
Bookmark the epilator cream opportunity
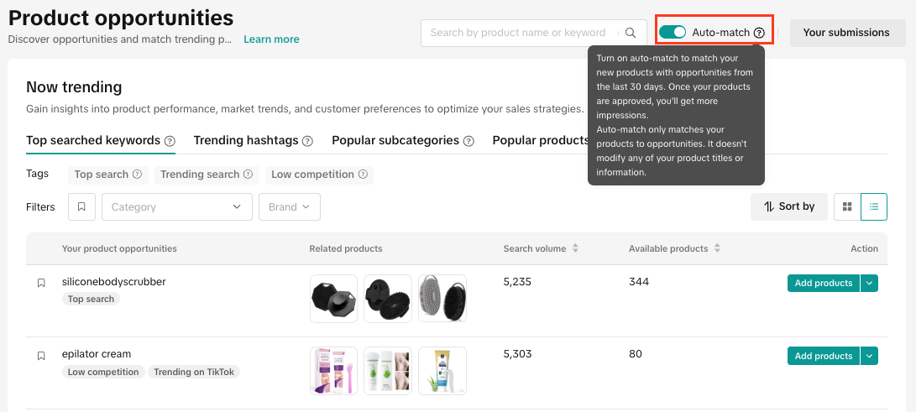coord(41,356)
